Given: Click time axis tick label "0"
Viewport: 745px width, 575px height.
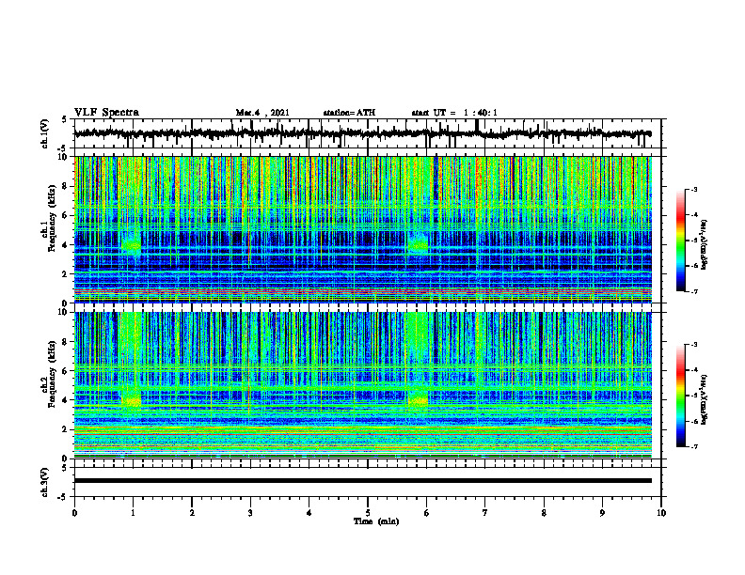Looking at the screenshot, I should click(74, 513).
